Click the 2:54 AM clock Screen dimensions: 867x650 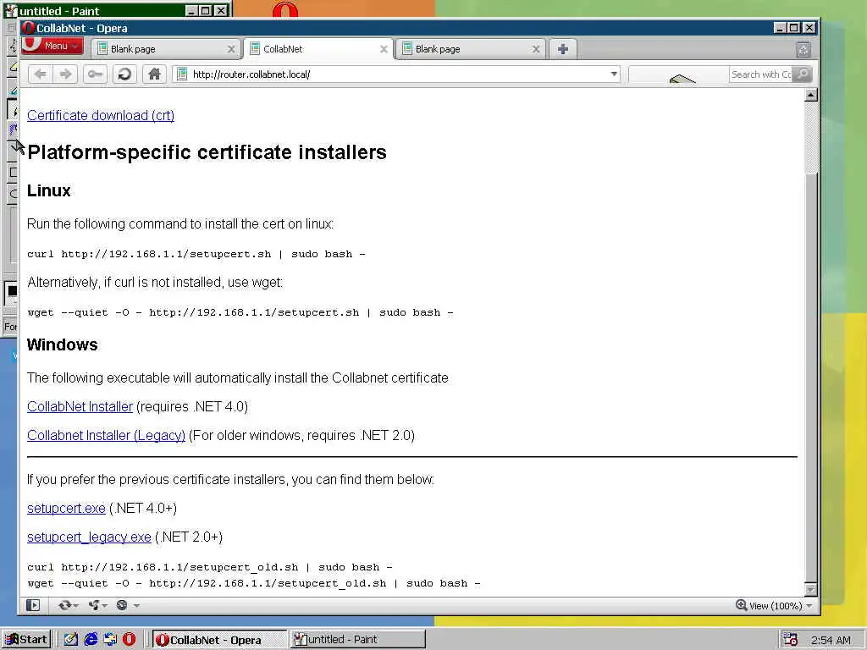tap(831, 640)
